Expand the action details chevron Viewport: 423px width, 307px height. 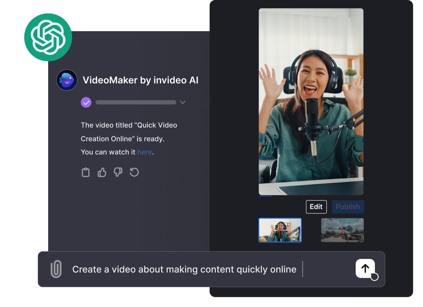[183, 102]
